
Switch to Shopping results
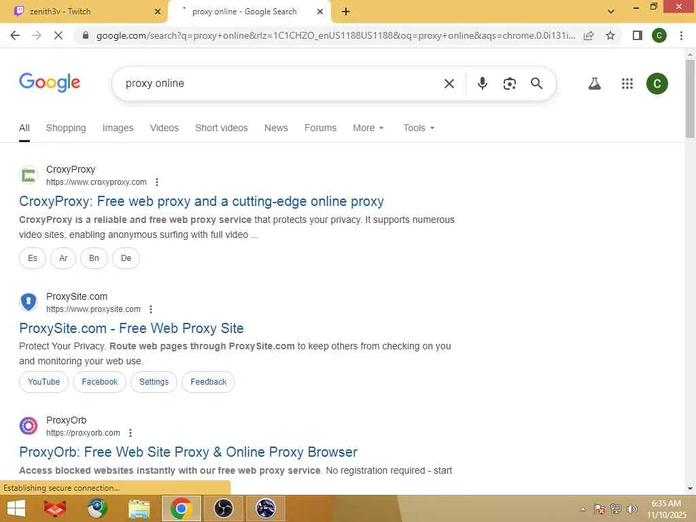(66, 128)
